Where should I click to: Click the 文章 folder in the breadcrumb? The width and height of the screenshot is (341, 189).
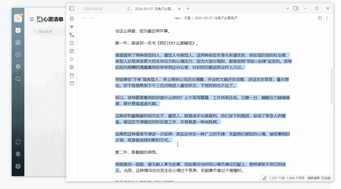[187, 18]
